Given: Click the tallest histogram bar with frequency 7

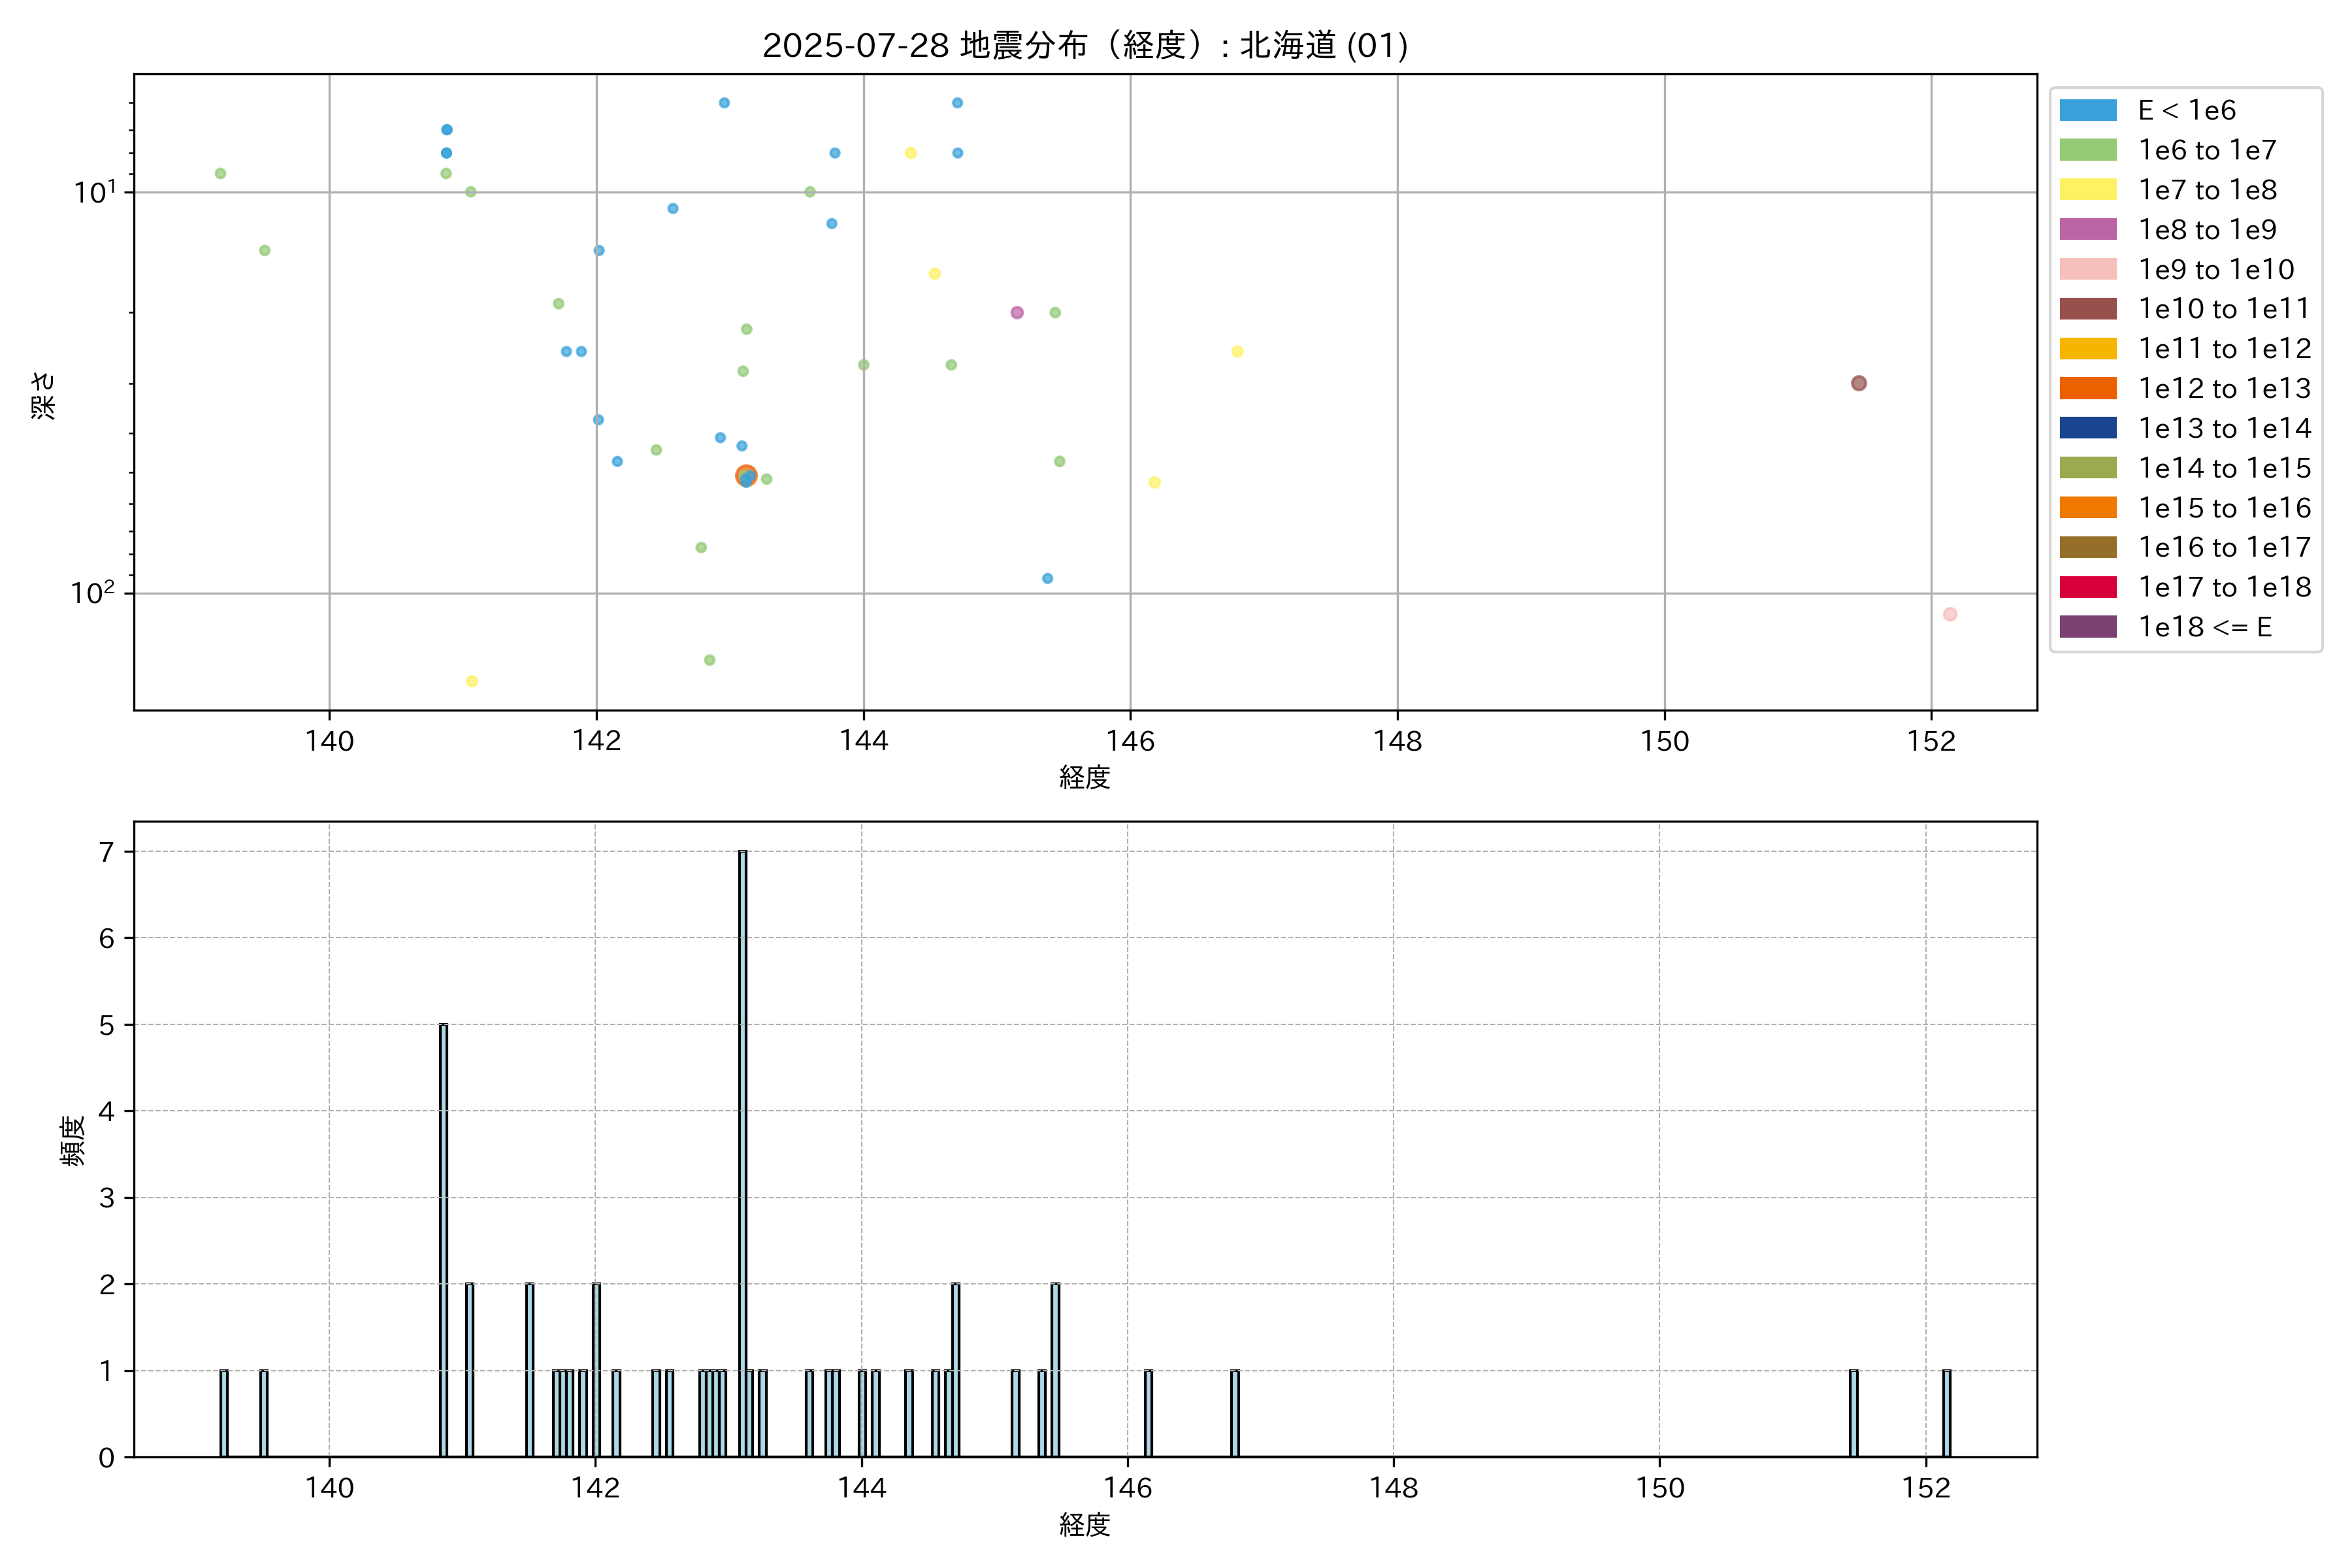Looking at the screenshot, I should click(742, 1153).
